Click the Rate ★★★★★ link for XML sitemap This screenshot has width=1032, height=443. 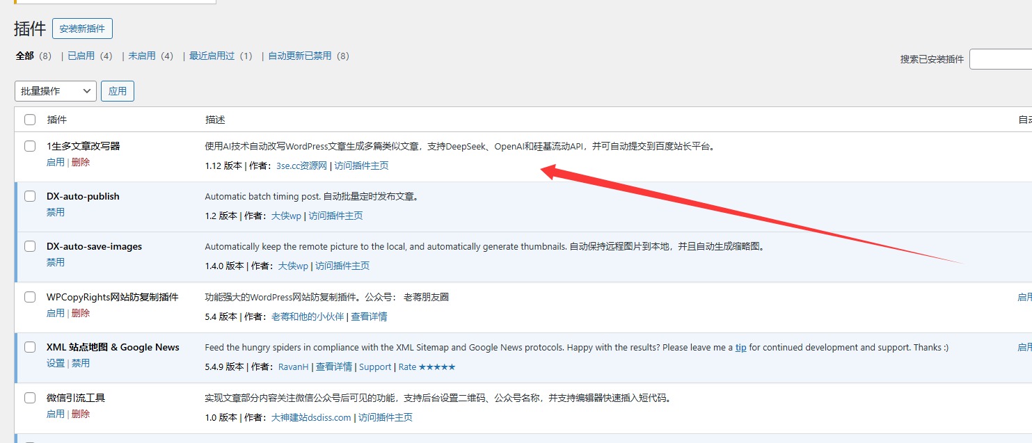click(x=426, y=367)
